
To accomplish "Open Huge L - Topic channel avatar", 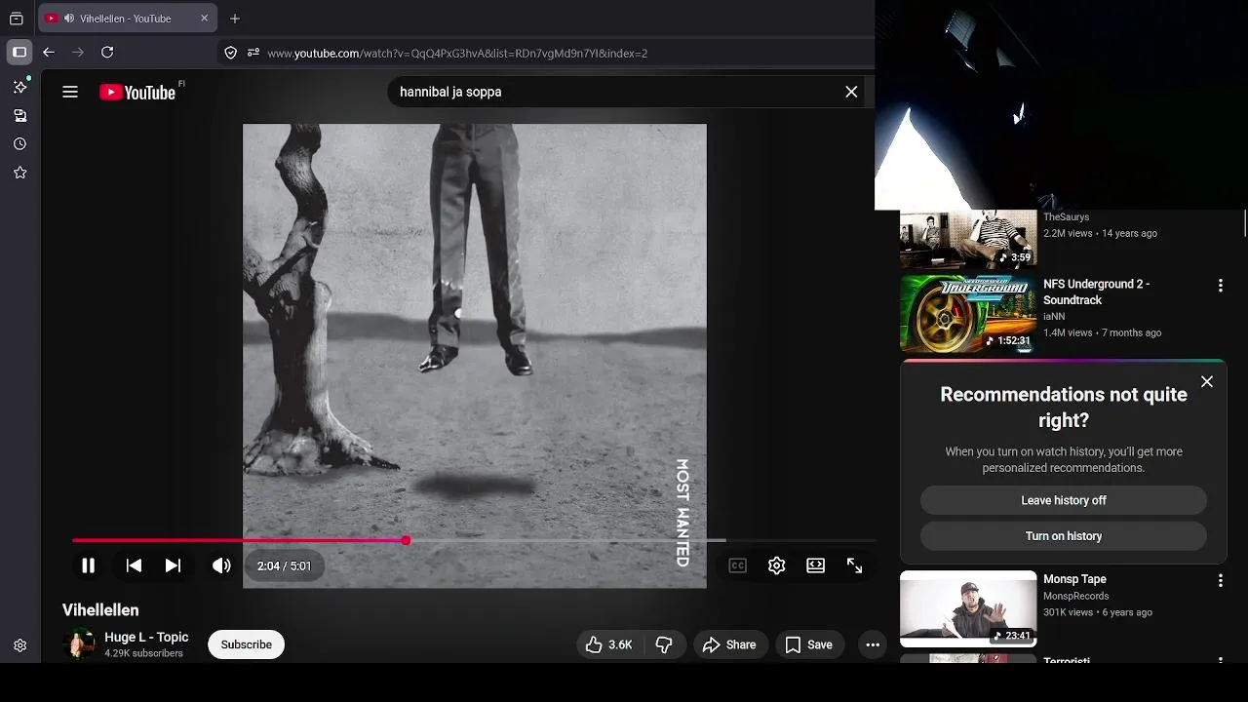I will click(x=79, y=644).
